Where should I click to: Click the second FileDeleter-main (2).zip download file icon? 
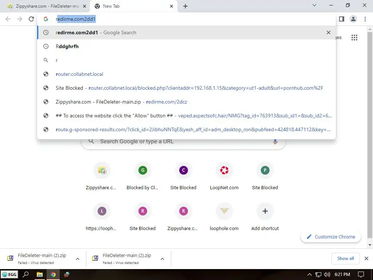(95, 258)
